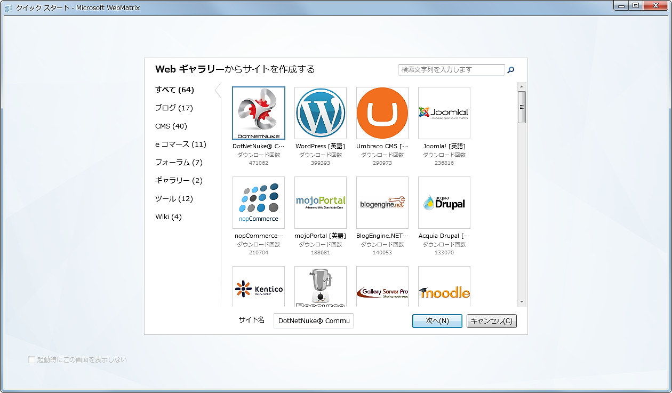Select the Kentico tile
Viewport: 672px width, 393px height.
258,285
